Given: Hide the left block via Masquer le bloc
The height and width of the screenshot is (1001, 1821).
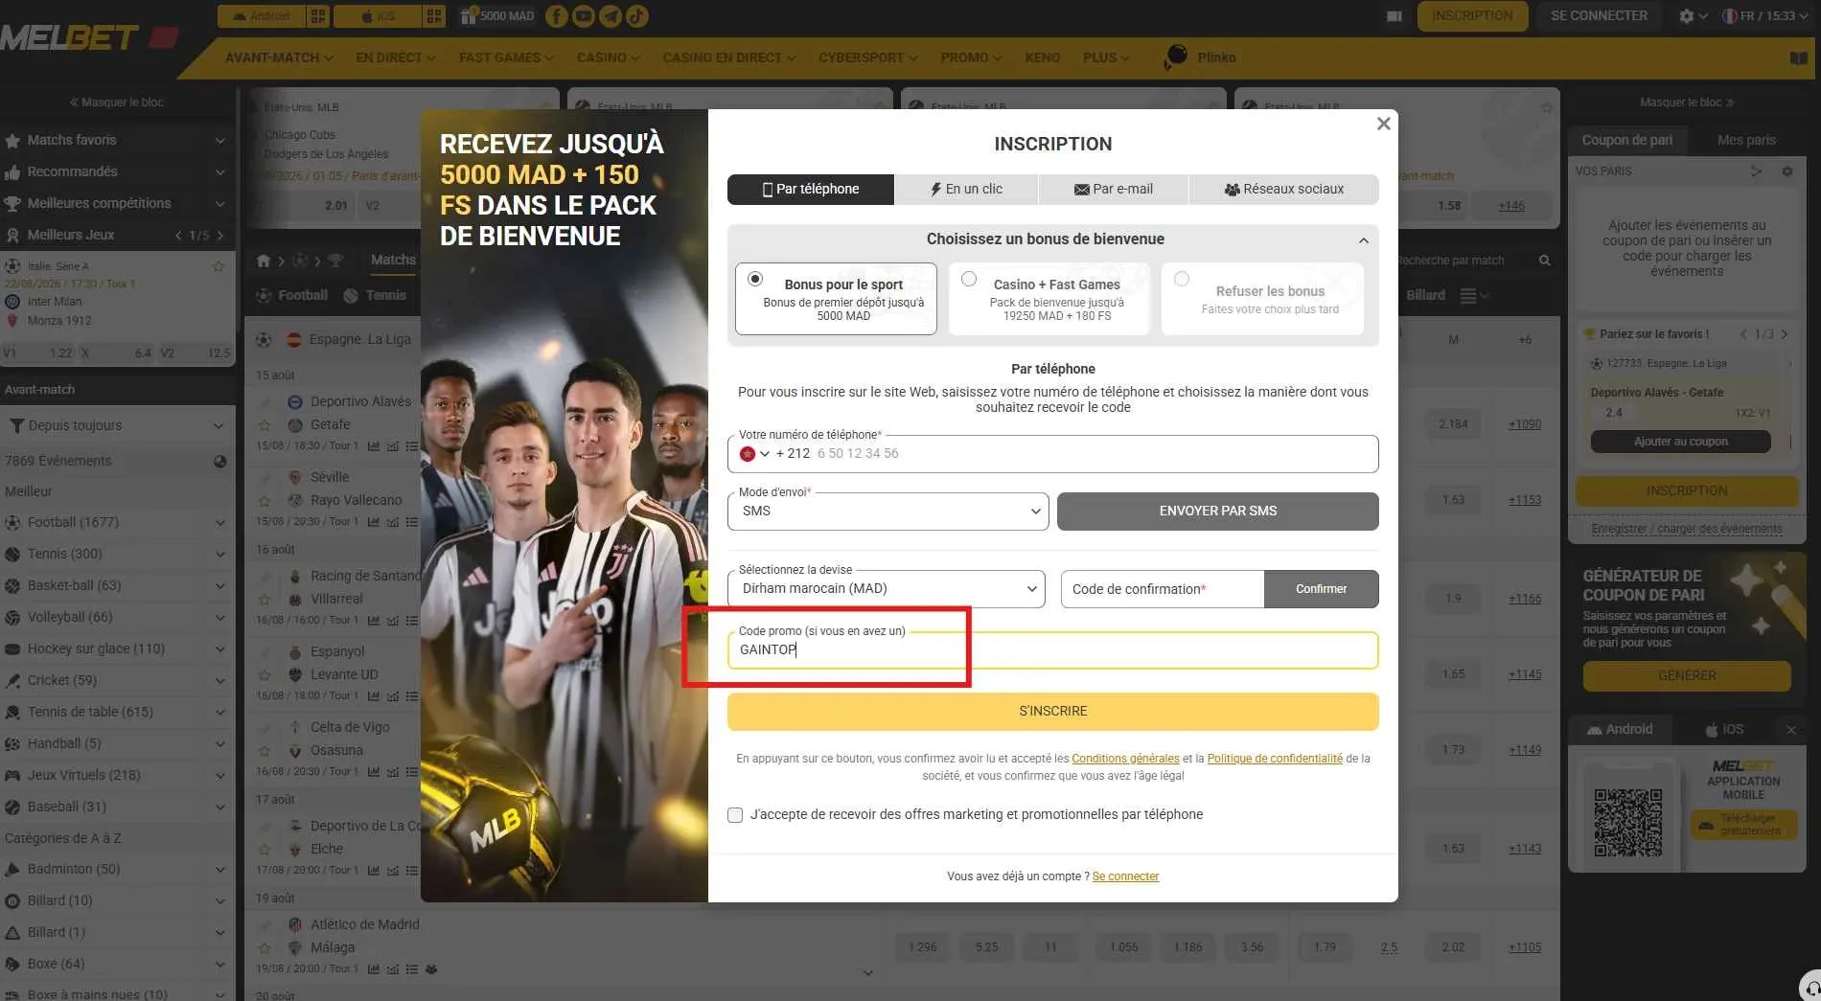Looking at the screenshot, I should click(116, 102).
